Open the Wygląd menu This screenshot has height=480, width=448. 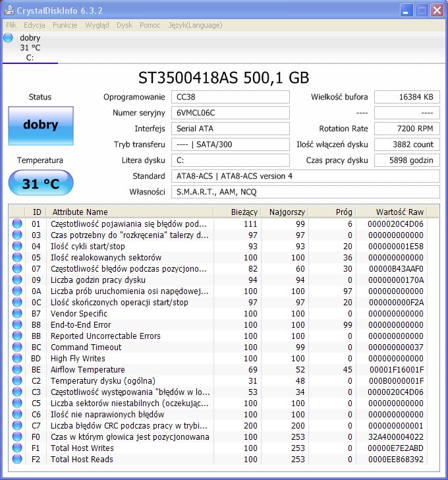pos(97,25)
